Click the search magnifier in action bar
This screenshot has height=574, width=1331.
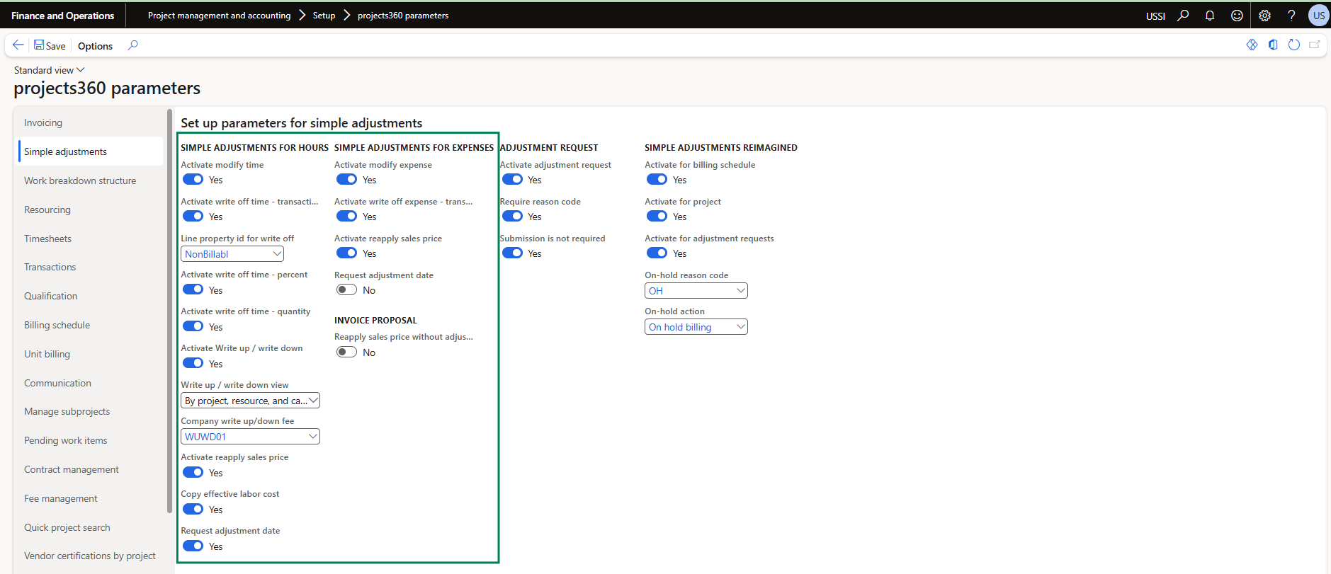coord(132,45)
